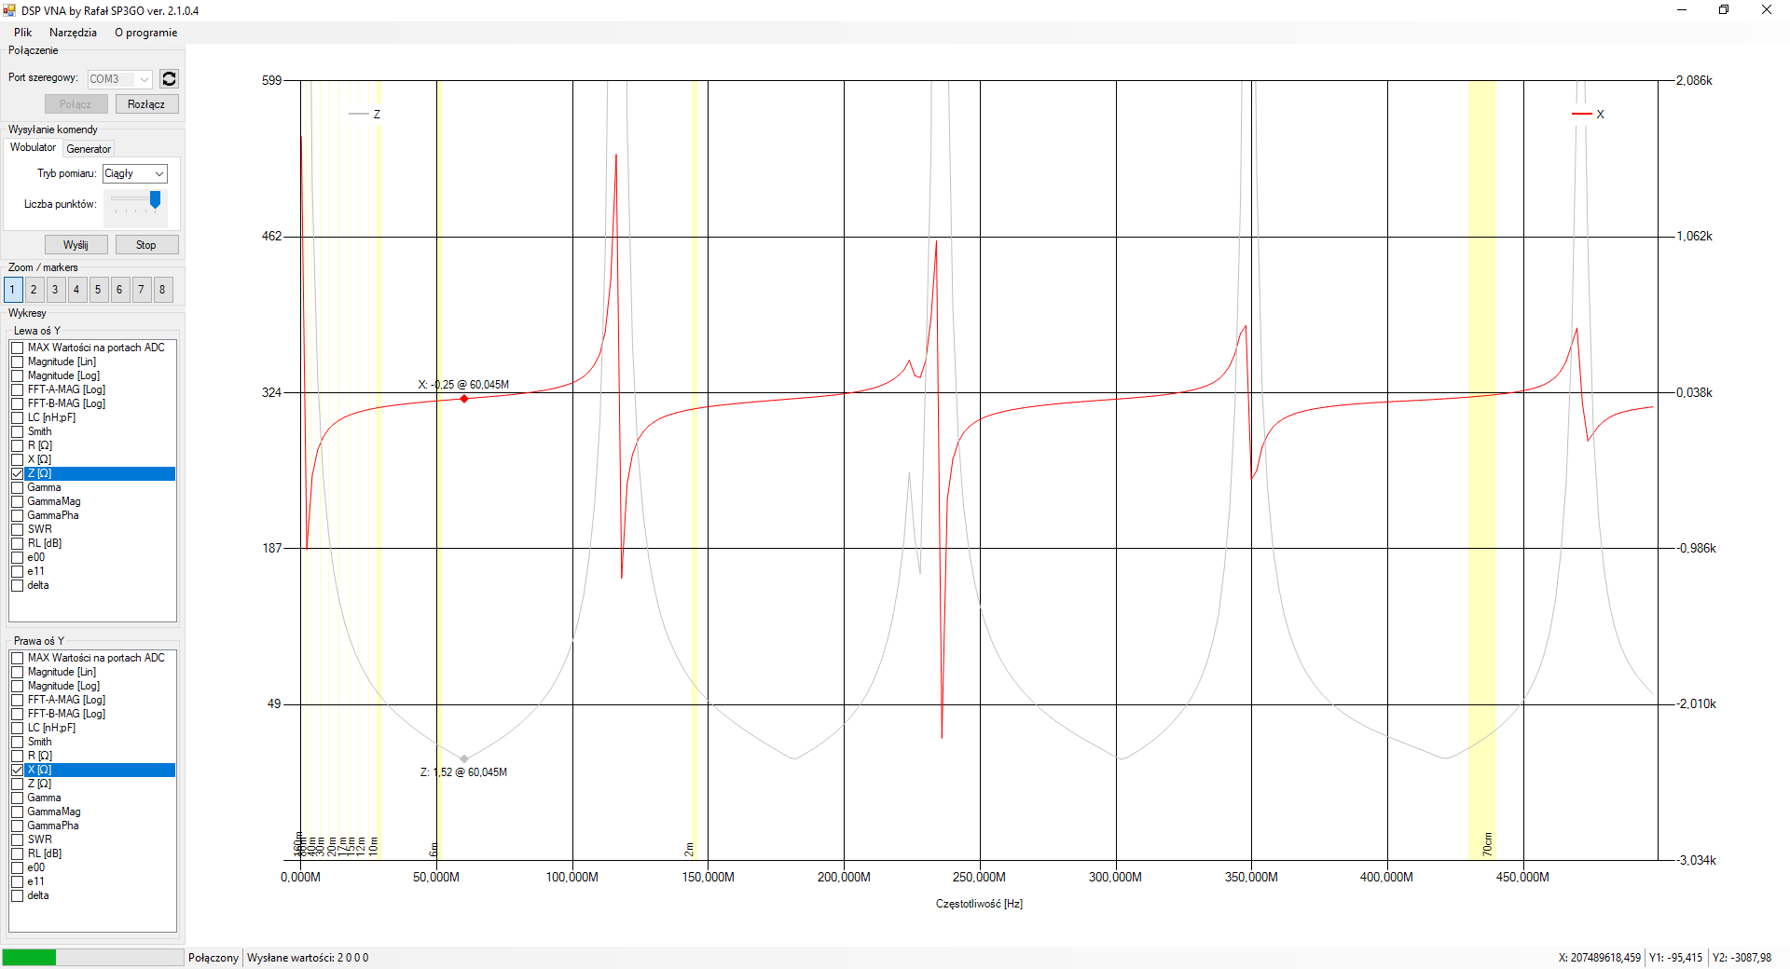The height and width of the screenshot is (969, 1790).
Task: Click the gray Z marker diamond on chart
Action: (x=464, y=758)
